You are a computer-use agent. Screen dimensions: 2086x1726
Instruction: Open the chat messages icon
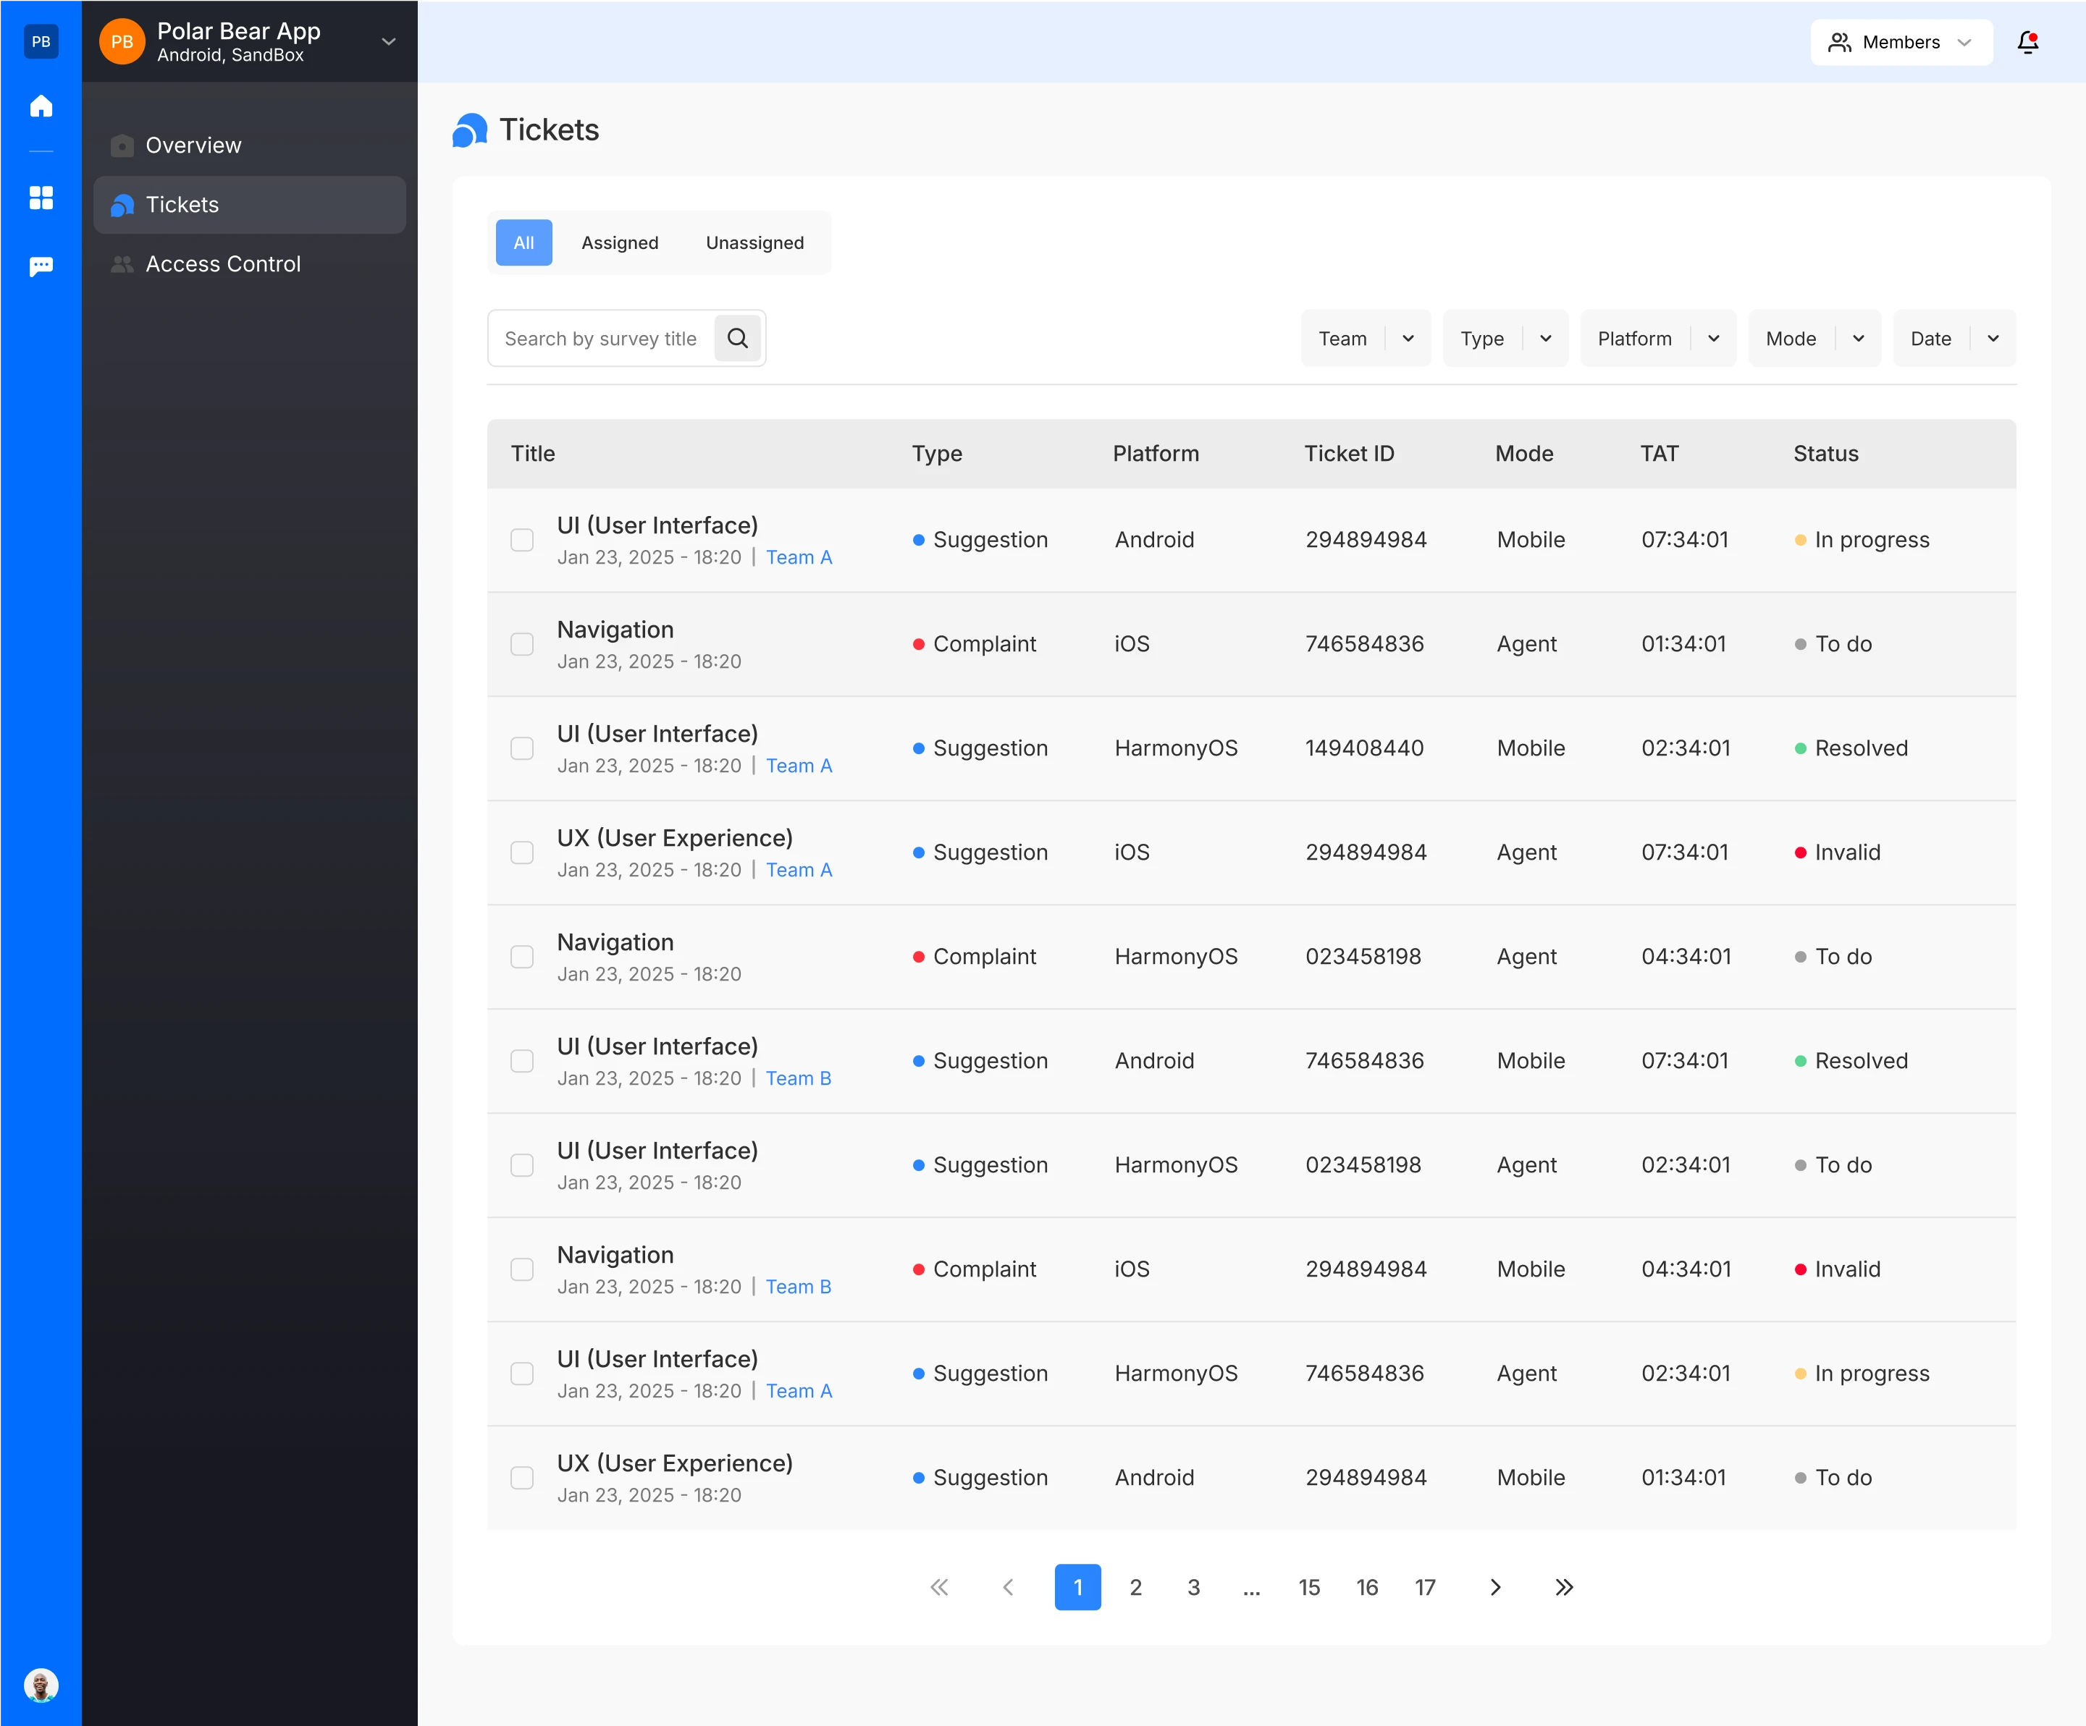(x=41, y=266)
